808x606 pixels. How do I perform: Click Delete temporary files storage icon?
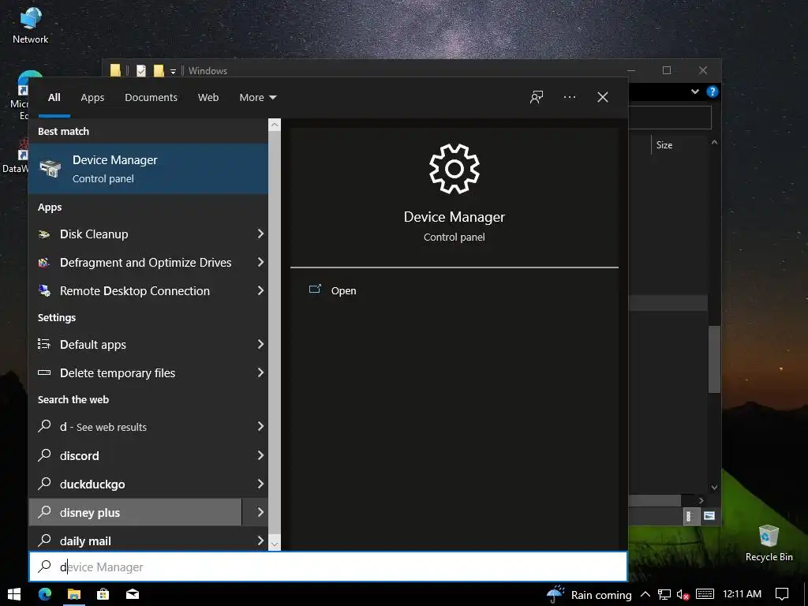click(x=44, y=372)
